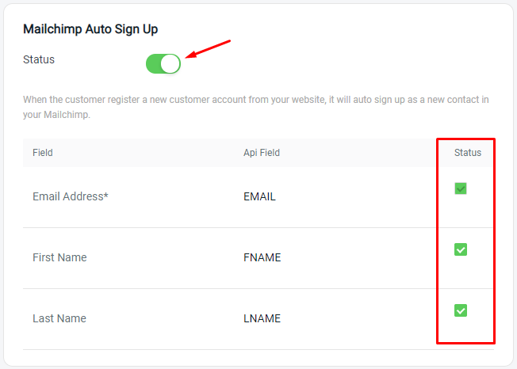Click the Status label beside the toggle
The height and width of the screenshot is (369, 517).
tap(39, 59)
